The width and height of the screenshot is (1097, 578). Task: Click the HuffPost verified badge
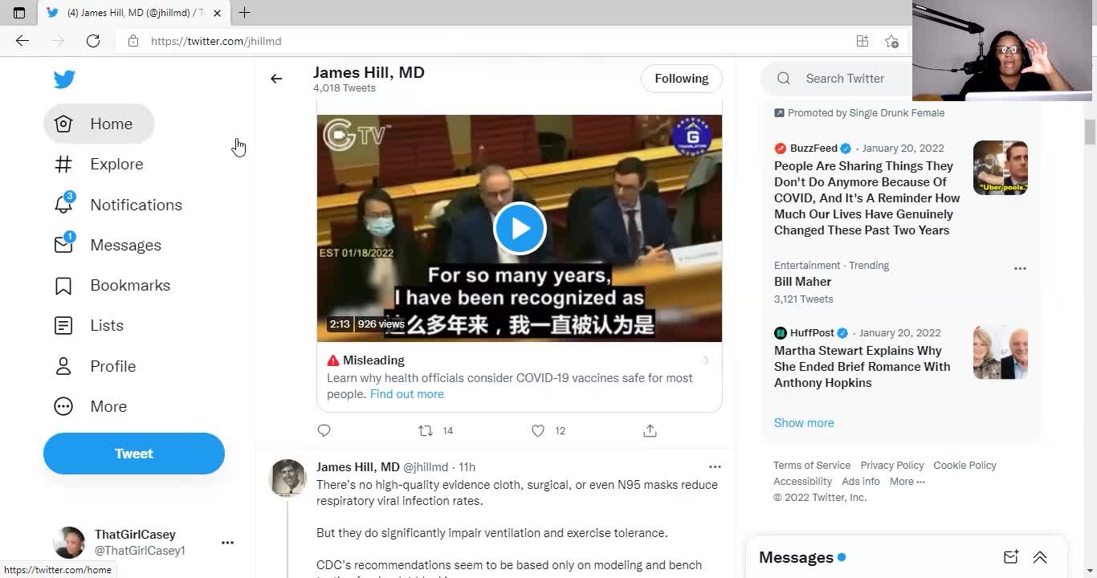coord(842,333)
